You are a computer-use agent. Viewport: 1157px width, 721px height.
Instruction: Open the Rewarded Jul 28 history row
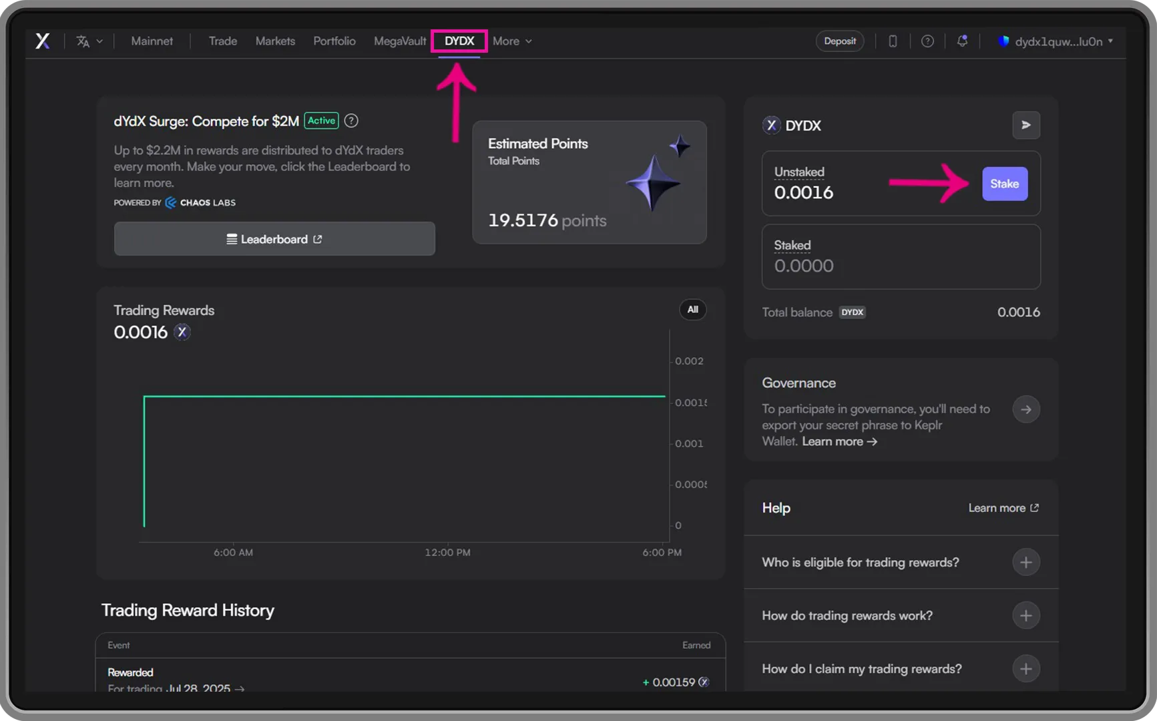pyautogui.click(x=410, y=676)
